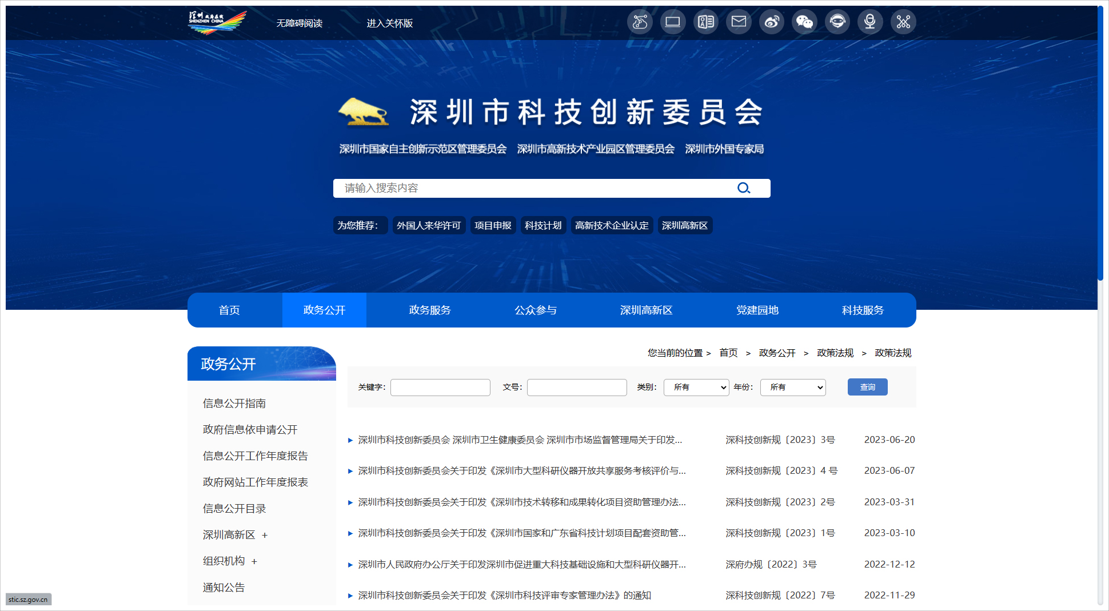Expand 组织机构 in the sidebar
Viewport: 1109px width, 611px height.
pyautogui.click(x=254, y=562)
